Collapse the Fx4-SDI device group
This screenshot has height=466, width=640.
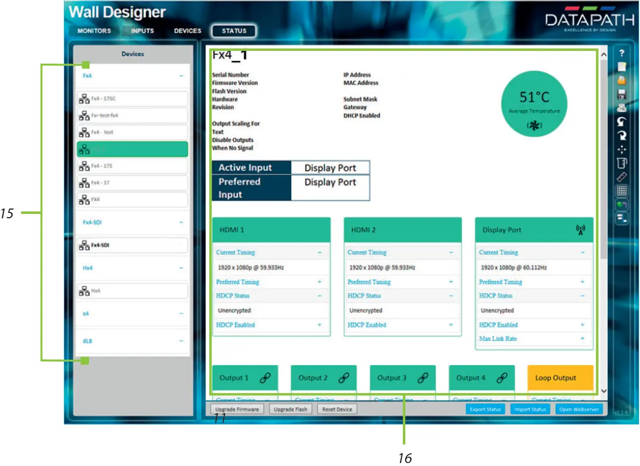pos(181,222)
